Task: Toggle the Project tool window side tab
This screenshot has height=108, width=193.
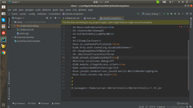Action: [9, 22]
